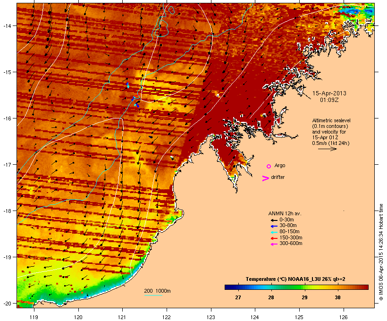Click the magenta Argo circle symbol
387x321 pixels.
[269, 166]
